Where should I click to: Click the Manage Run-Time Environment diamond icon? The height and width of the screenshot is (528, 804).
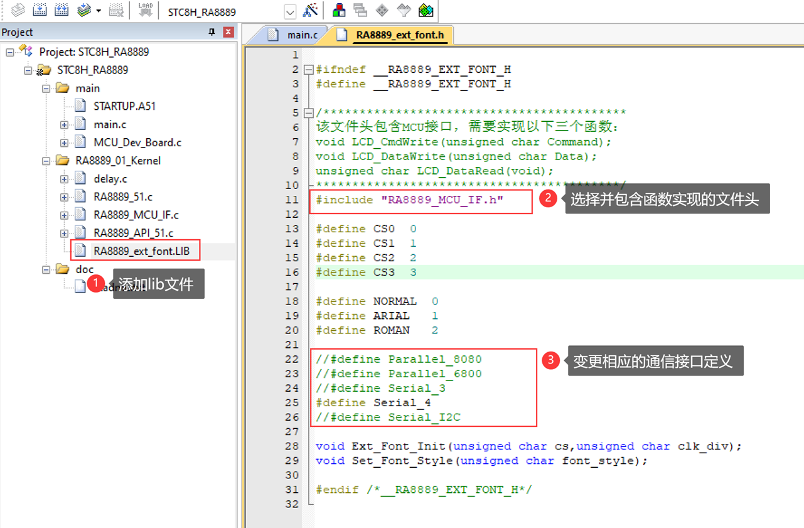tap(382, 11)
